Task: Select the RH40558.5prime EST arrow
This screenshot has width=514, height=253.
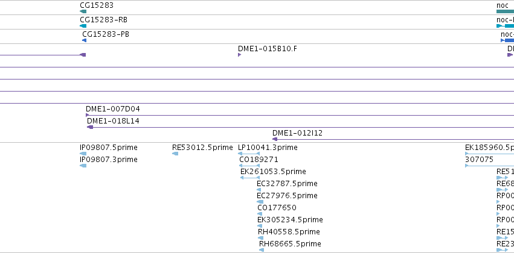Action: tap(260, 237)
